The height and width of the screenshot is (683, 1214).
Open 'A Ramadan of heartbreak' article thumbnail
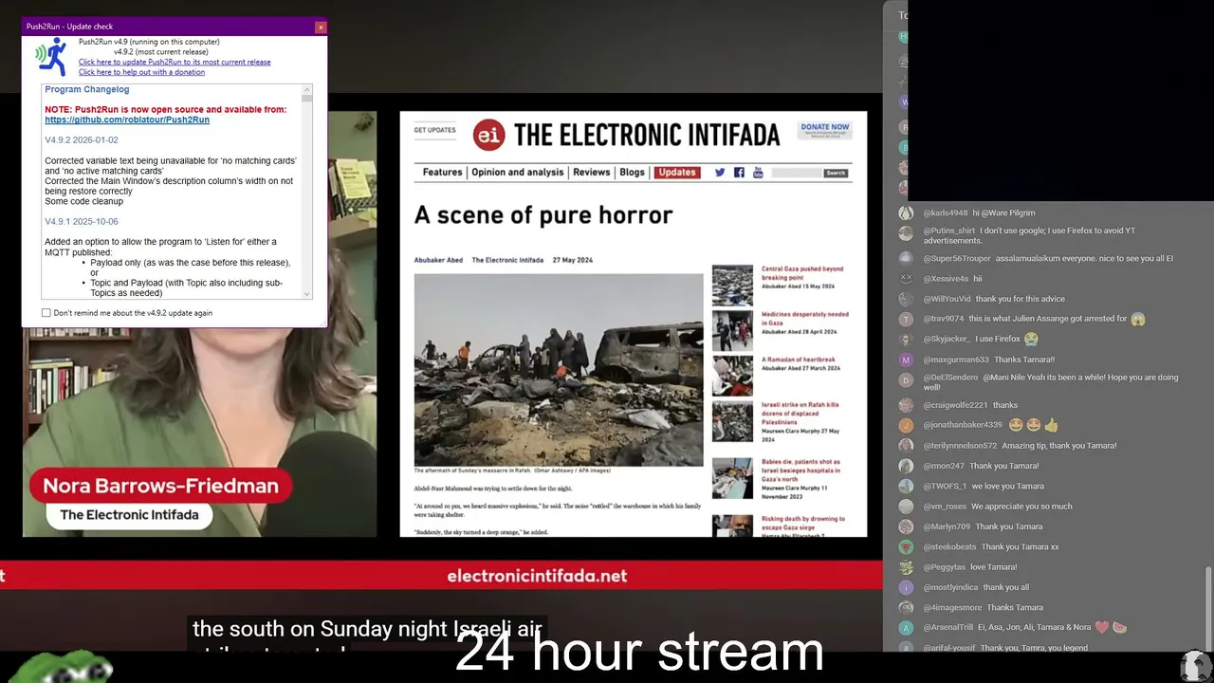coord(732,375)
